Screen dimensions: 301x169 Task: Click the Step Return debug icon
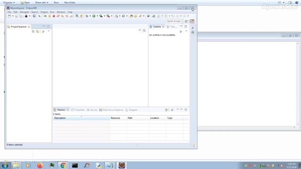point(71,16)
